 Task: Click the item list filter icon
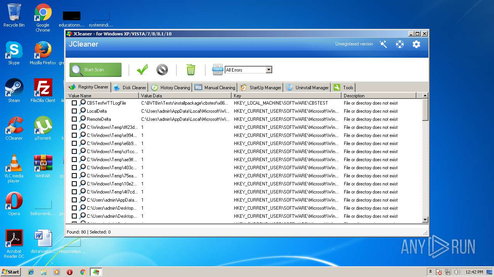[x=218, y=70]
